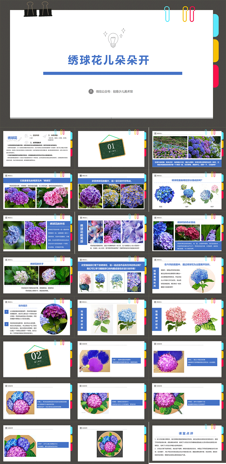
Task: Click the large red paper clip on title slide
Action: (x=192, y=14)
